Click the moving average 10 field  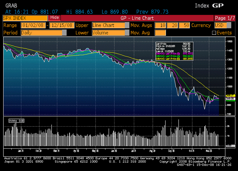pyautogui.click(x=160, y=25)
